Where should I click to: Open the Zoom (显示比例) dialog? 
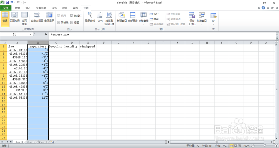(x=90, y=17)
